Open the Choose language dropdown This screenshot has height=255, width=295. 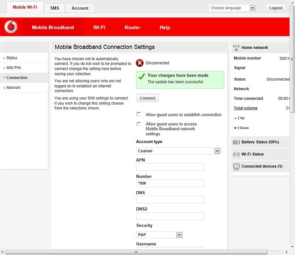232,8
